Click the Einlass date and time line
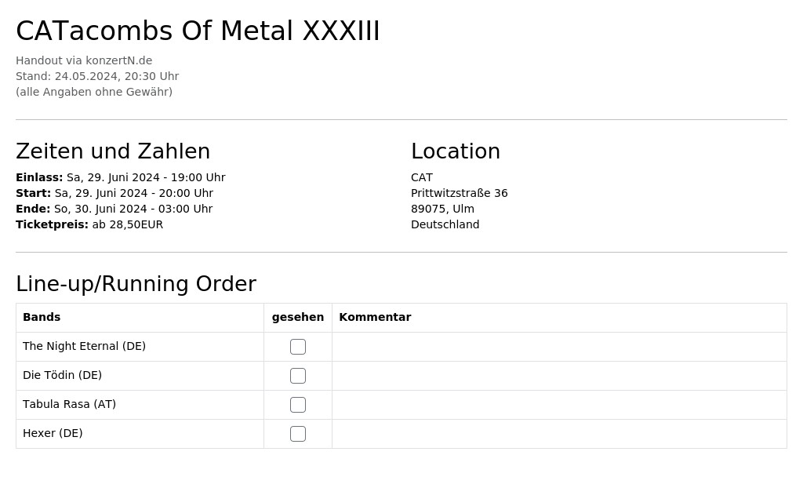Screen dimensions: 803x477 pos(120,177)
